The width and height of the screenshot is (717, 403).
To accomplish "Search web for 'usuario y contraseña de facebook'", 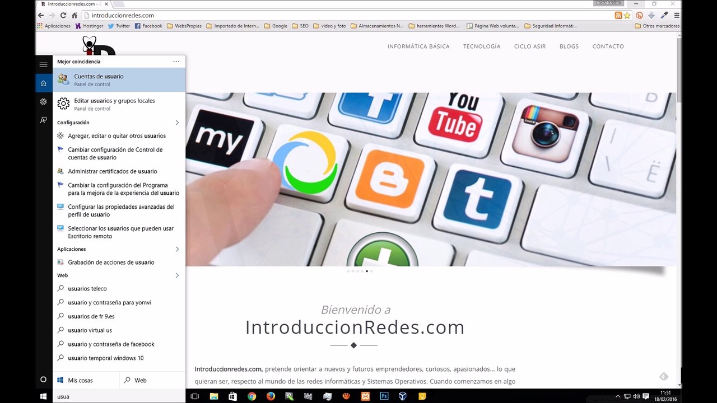I will 119,344.
